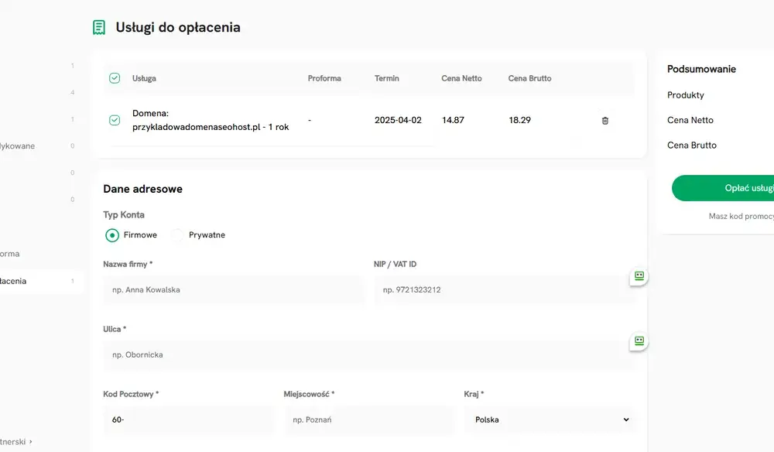Click the receipt icon beside Usługi do opłacenia
Image resolution: width=774 pixels, height=452 pixels.
tap(99, 28)
